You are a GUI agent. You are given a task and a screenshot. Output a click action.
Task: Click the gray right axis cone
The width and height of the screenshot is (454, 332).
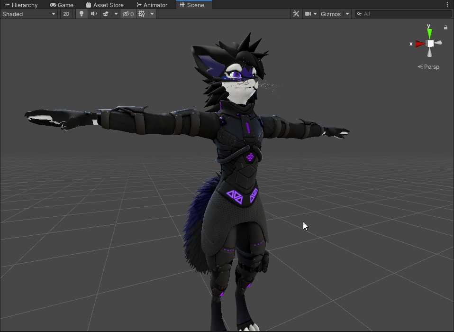click(438, 43)
